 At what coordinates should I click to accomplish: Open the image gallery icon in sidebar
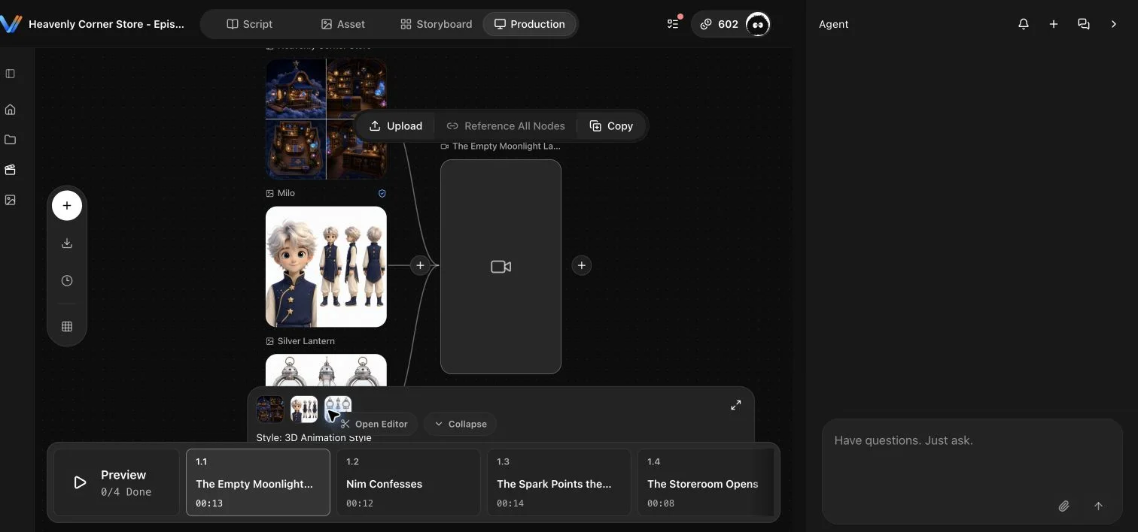10,200
